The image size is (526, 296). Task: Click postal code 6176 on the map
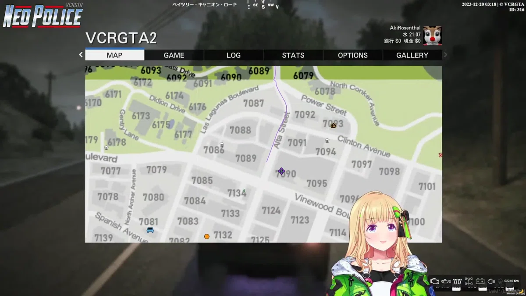pos(198,107)
